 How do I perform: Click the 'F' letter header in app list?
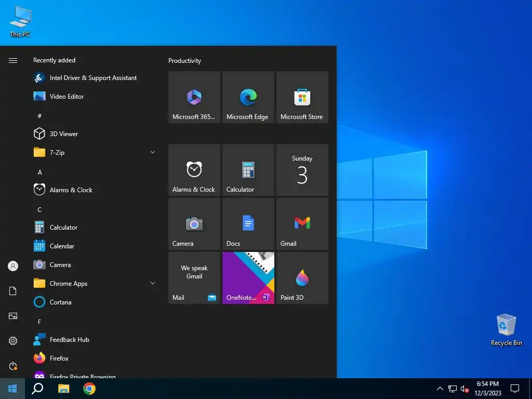click(x=39, y=322)
